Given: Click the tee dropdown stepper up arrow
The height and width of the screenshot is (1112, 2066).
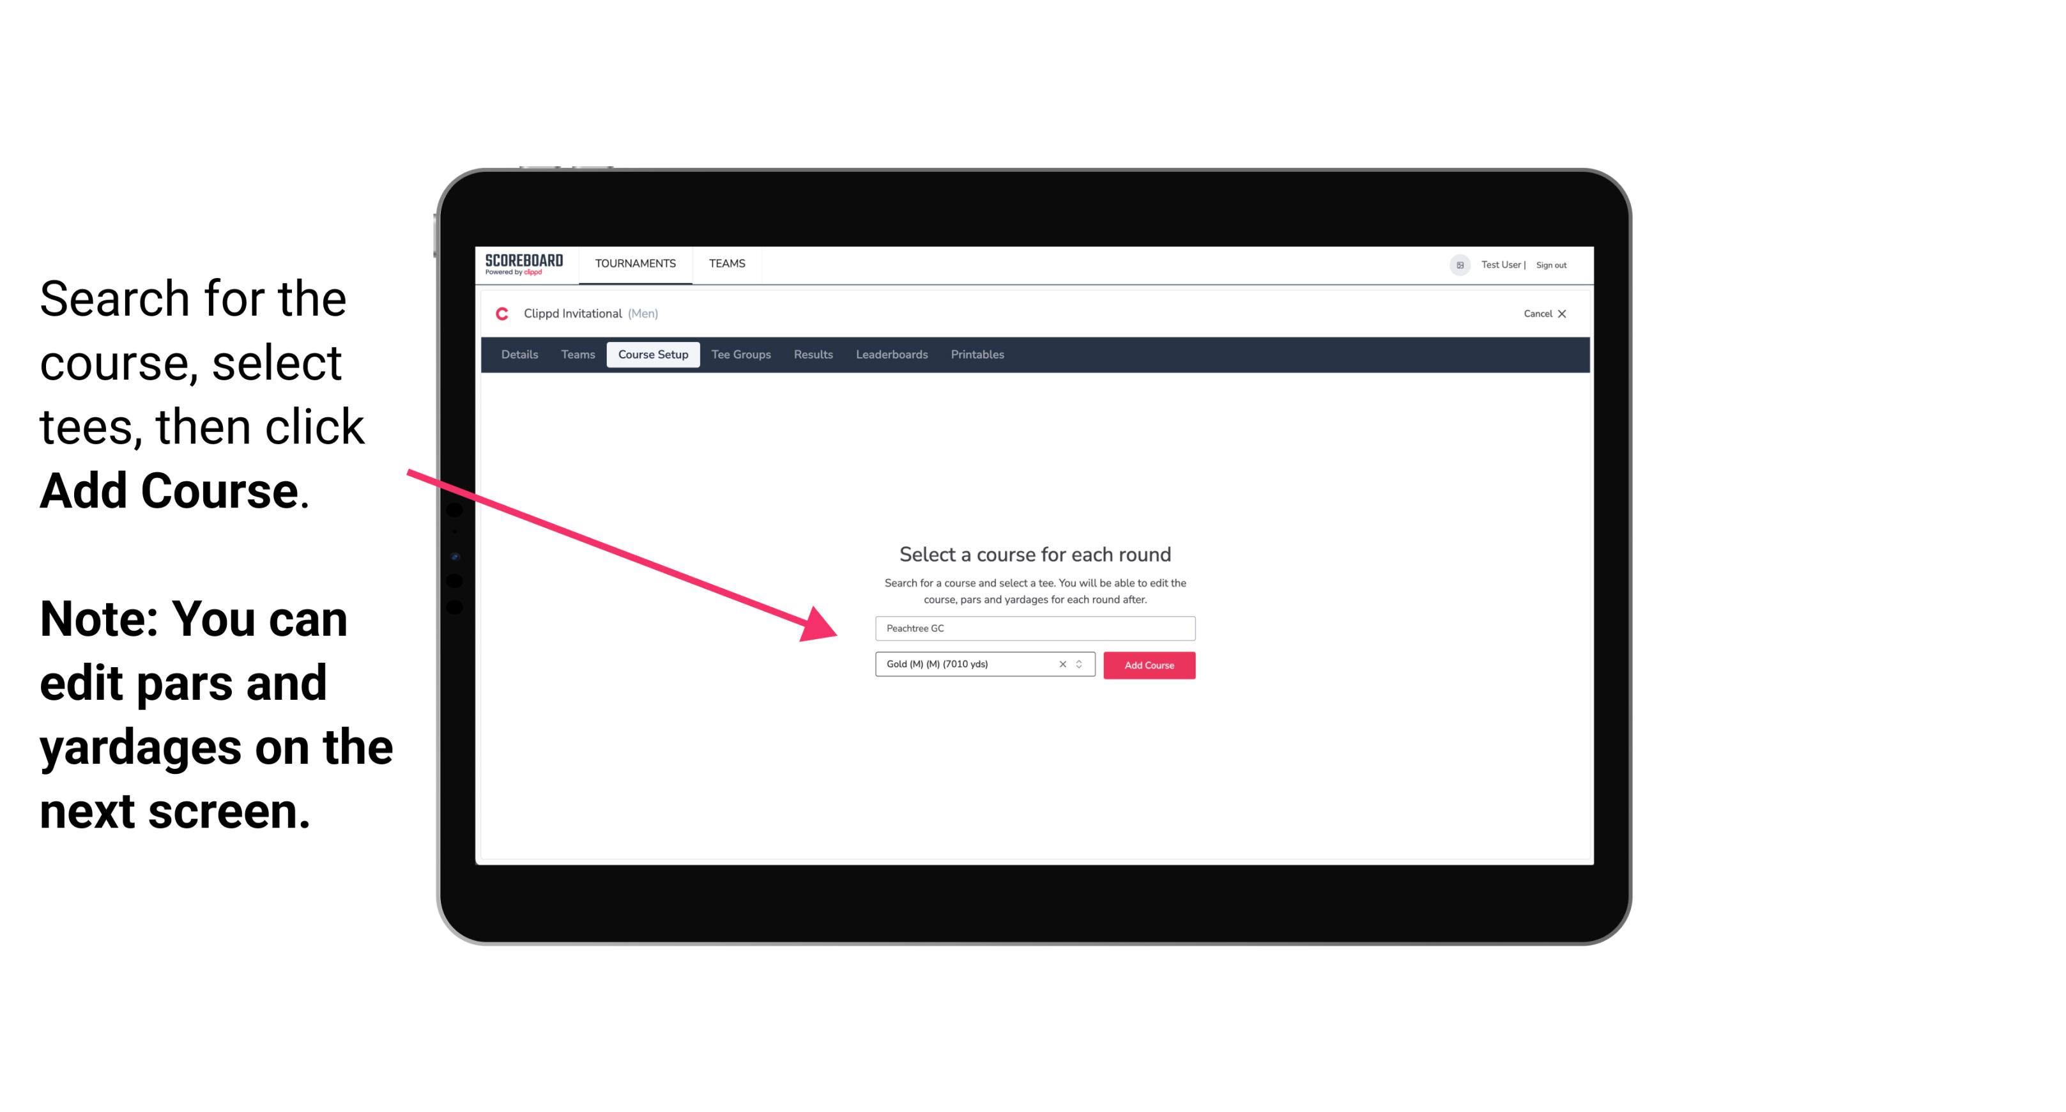Looking at the screenshot, I should click(1081, 661).
